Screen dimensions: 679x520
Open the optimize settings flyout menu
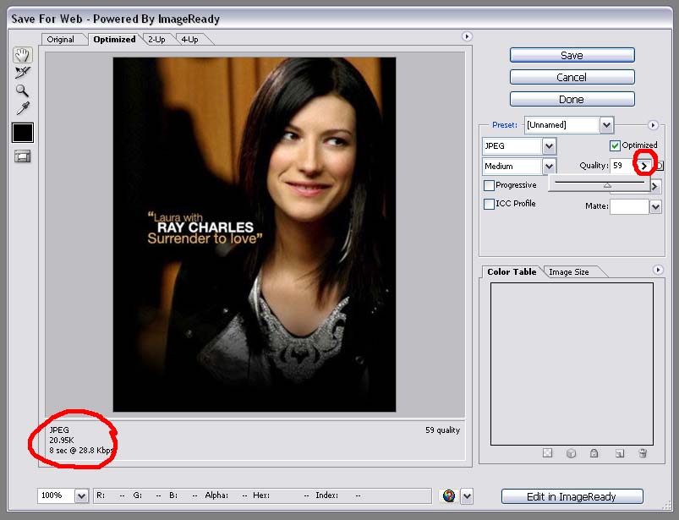(x=653, y=125)
